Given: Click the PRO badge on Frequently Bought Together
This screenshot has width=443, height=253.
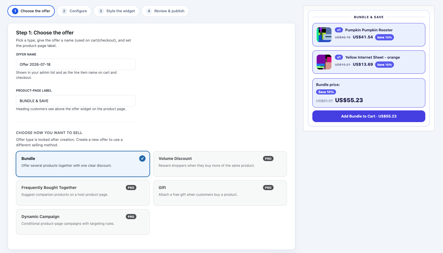Looking at the screenshot, I should coord(131,188).
